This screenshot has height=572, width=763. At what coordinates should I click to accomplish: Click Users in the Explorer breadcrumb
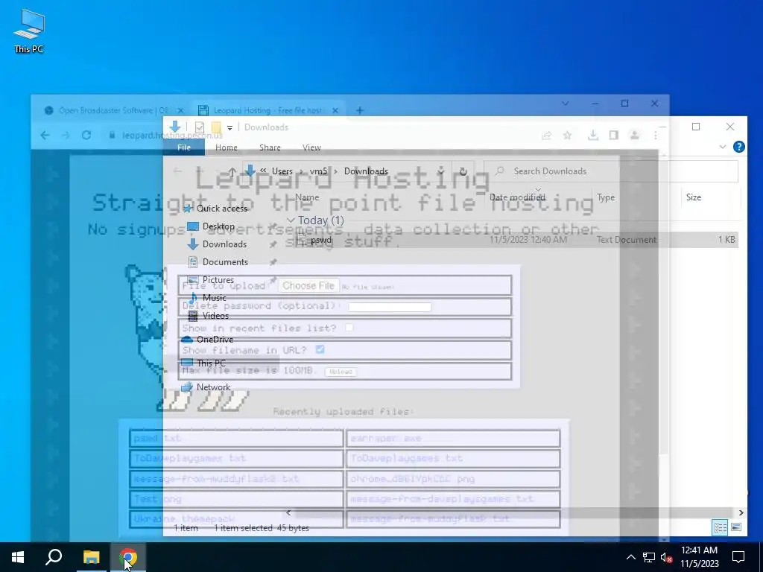point(282,171)
